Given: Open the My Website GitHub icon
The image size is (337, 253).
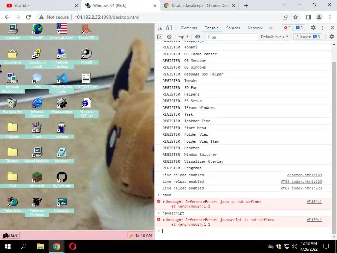Looking at the screenshot, I should [x=62, y=177].
